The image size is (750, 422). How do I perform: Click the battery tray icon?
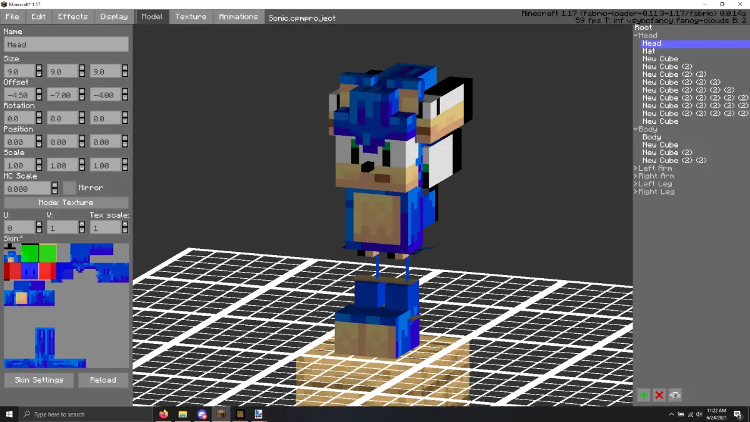click(681, 414)
